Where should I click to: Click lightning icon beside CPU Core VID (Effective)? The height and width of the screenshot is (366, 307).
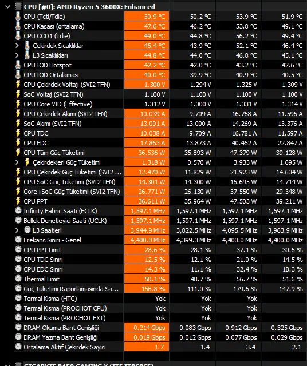18,104
